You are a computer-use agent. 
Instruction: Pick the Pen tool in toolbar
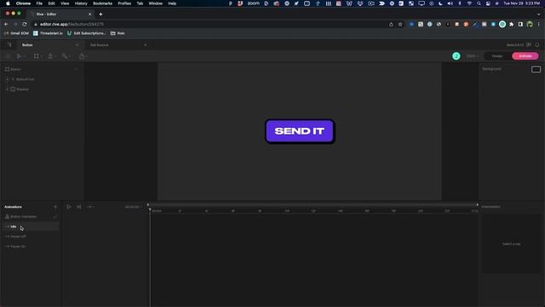50,56
